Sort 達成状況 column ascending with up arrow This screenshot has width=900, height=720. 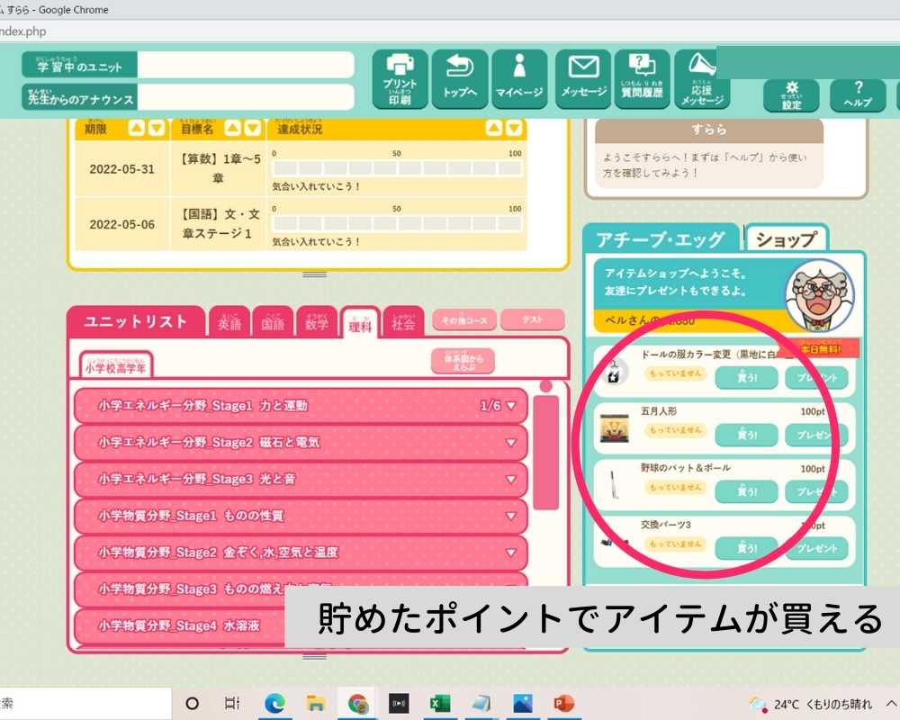tap(493, 128)
